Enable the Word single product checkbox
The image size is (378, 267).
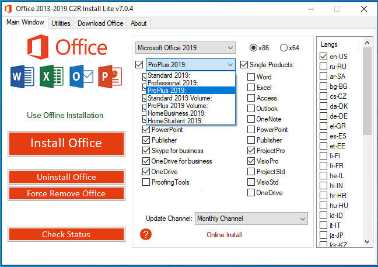point(251,77)
